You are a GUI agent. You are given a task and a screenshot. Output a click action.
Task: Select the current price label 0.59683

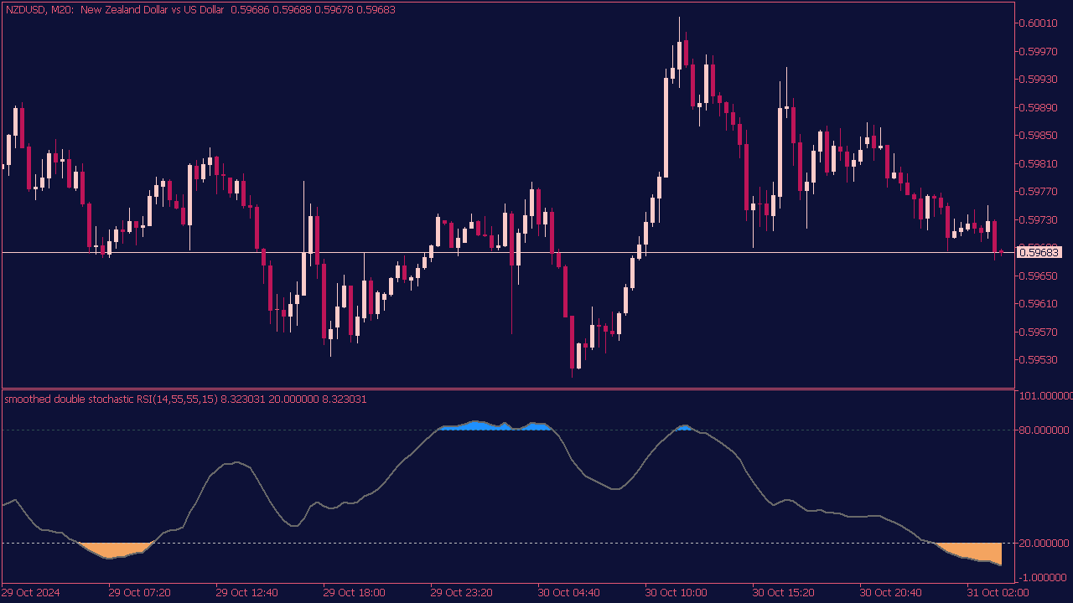click(1039, 252)
